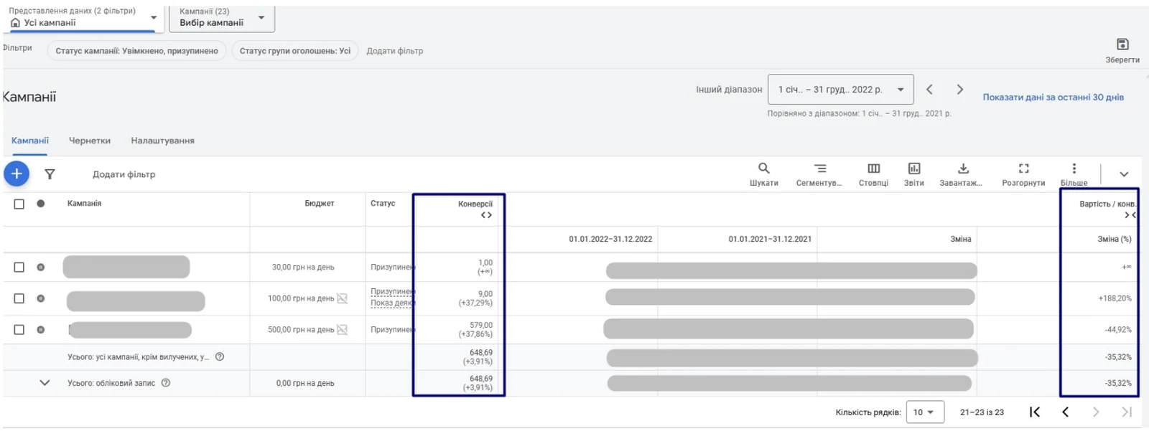Viewport: 1149px width, 431px height.
Task: Click Іншиий діапазон label
Action: (x=729, y=90)
